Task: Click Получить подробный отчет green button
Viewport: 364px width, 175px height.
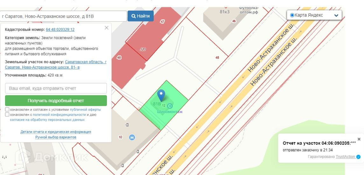Action: 56,100
